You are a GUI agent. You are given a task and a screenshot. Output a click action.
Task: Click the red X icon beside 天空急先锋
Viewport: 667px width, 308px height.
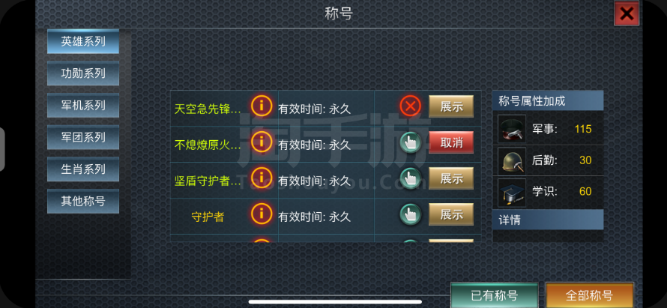411,106
